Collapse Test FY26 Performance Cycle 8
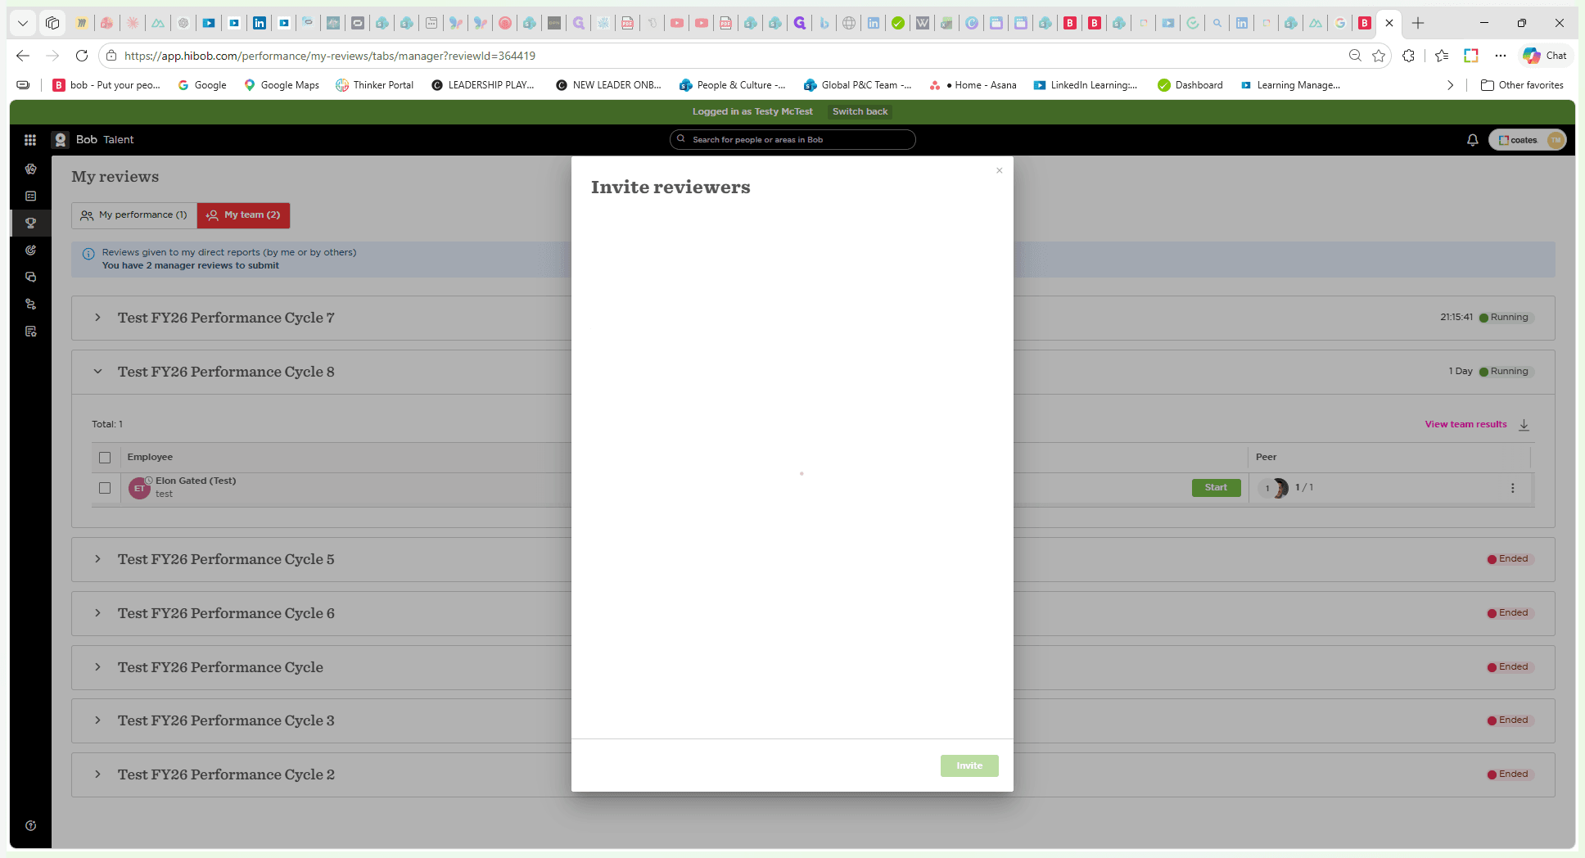Screen dimensions: 1585x858 (97, 372)
